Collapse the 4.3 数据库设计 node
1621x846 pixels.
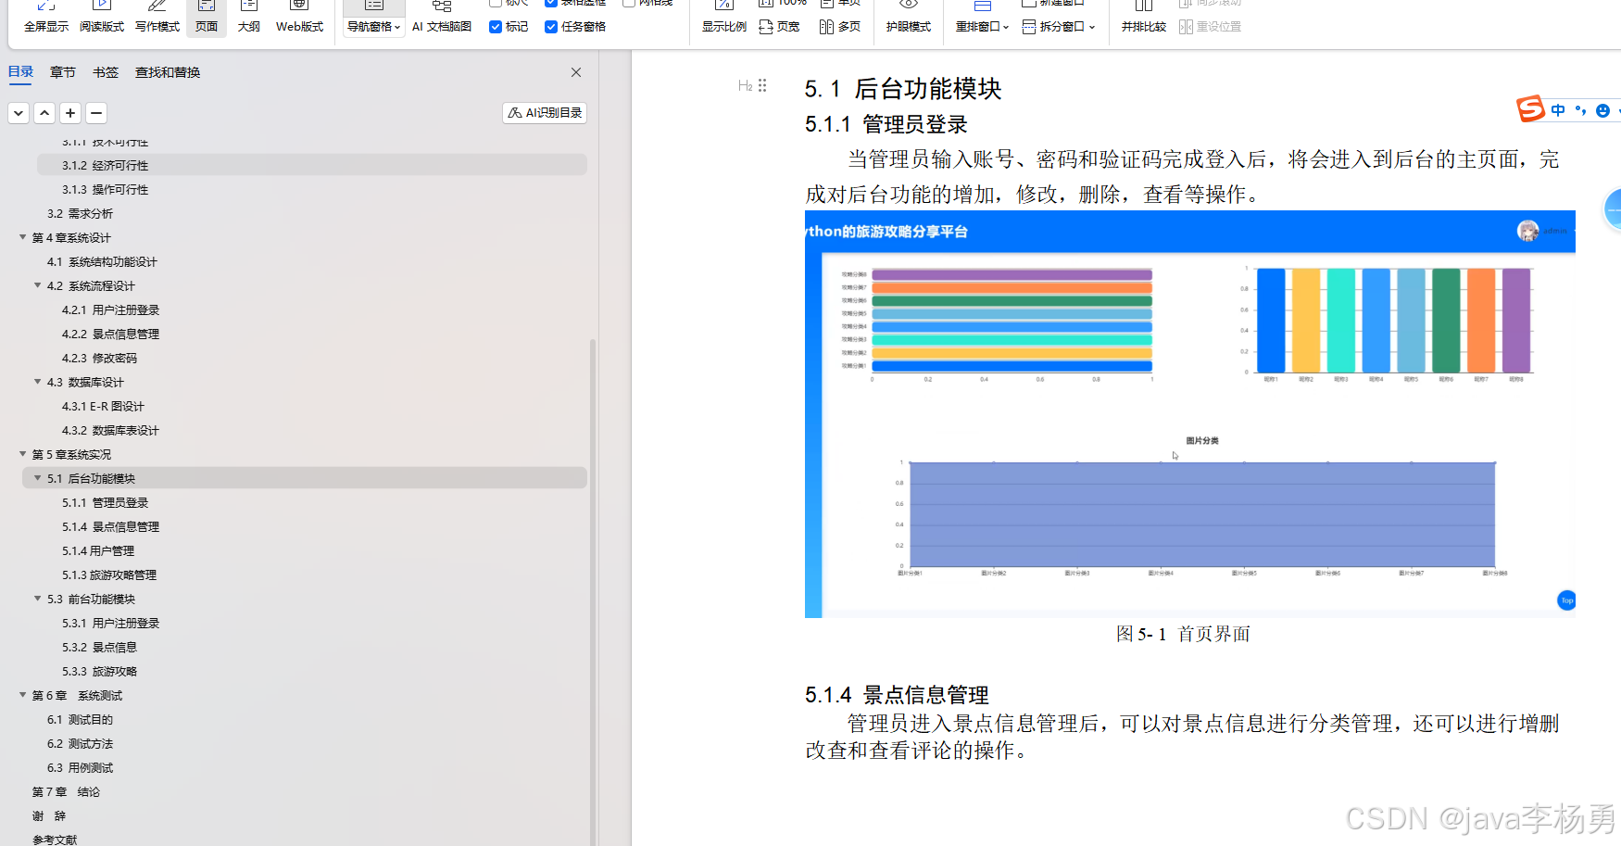pyautogui.click(x=38, y=382)
